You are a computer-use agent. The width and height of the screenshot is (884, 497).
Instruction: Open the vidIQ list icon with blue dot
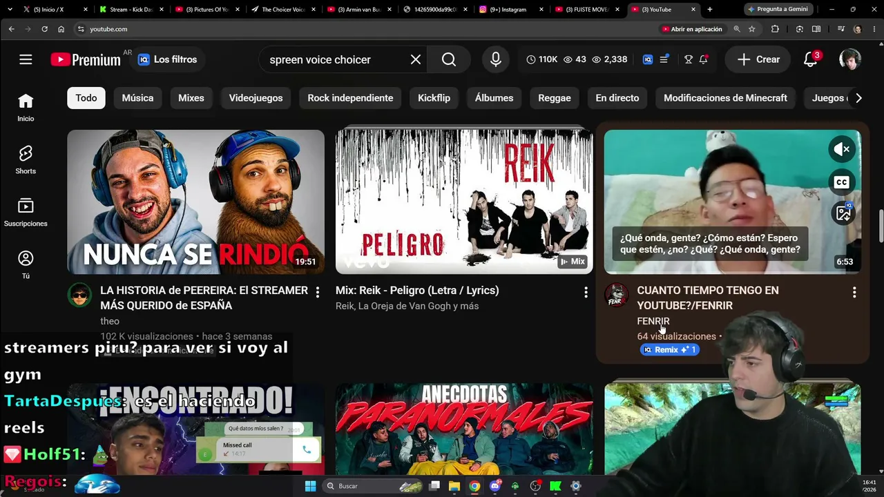664,59
